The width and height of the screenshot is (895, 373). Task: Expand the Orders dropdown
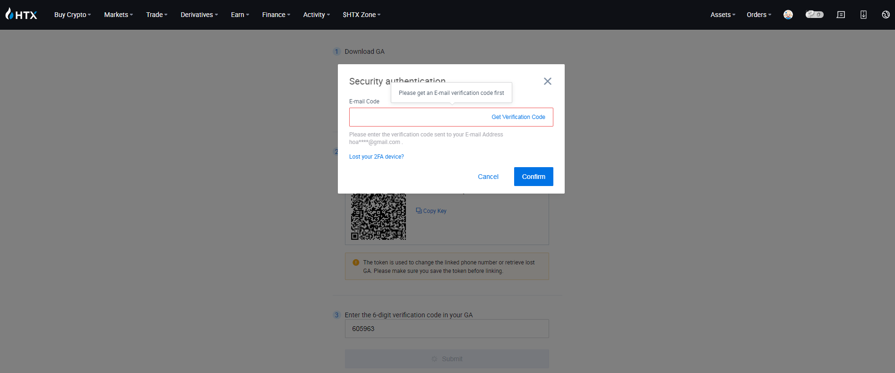759,15
